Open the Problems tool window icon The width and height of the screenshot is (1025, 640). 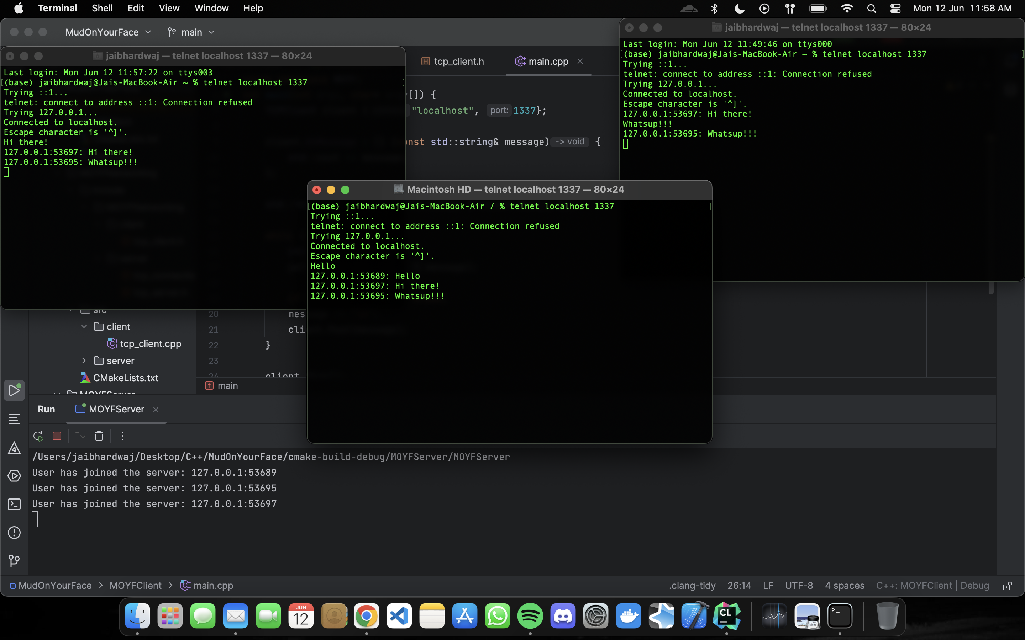(x=14, y=533)
